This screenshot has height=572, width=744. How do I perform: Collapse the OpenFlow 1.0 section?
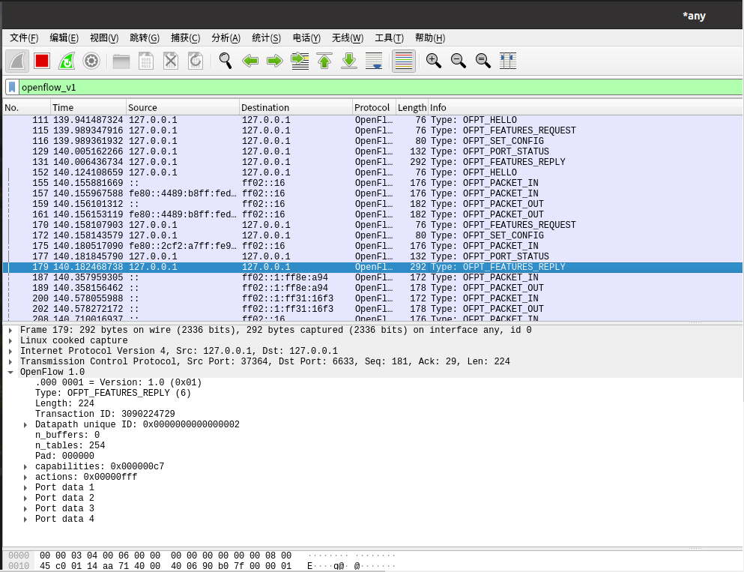coord(10,372)
